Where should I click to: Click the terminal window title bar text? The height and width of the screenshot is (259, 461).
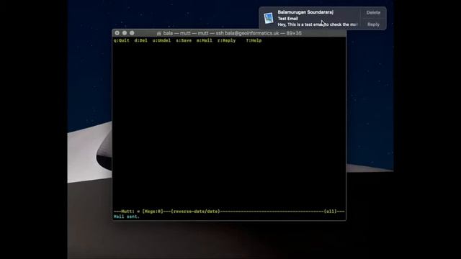(232, 33)
